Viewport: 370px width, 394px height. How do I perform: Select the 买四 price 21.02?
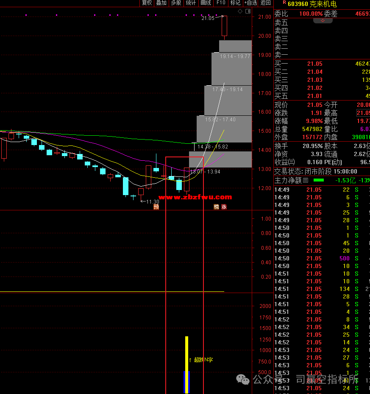(x=315, y=88)
